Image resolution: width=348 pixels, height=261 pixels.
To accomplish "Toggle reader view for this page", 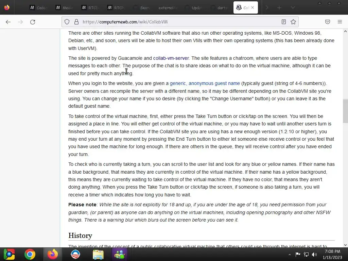I will click(x=284, y=22).
